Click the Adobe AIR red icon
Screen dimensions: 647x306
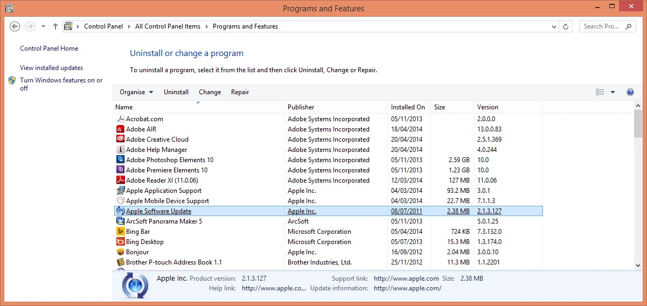pyautogui.click(x=121, y=129)
